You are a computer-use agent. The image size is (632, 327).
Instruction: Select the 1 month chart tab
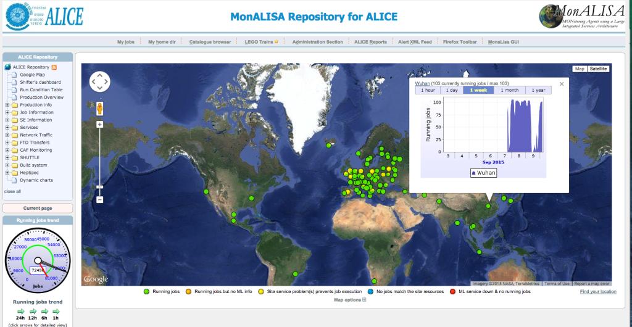point(510,90)
